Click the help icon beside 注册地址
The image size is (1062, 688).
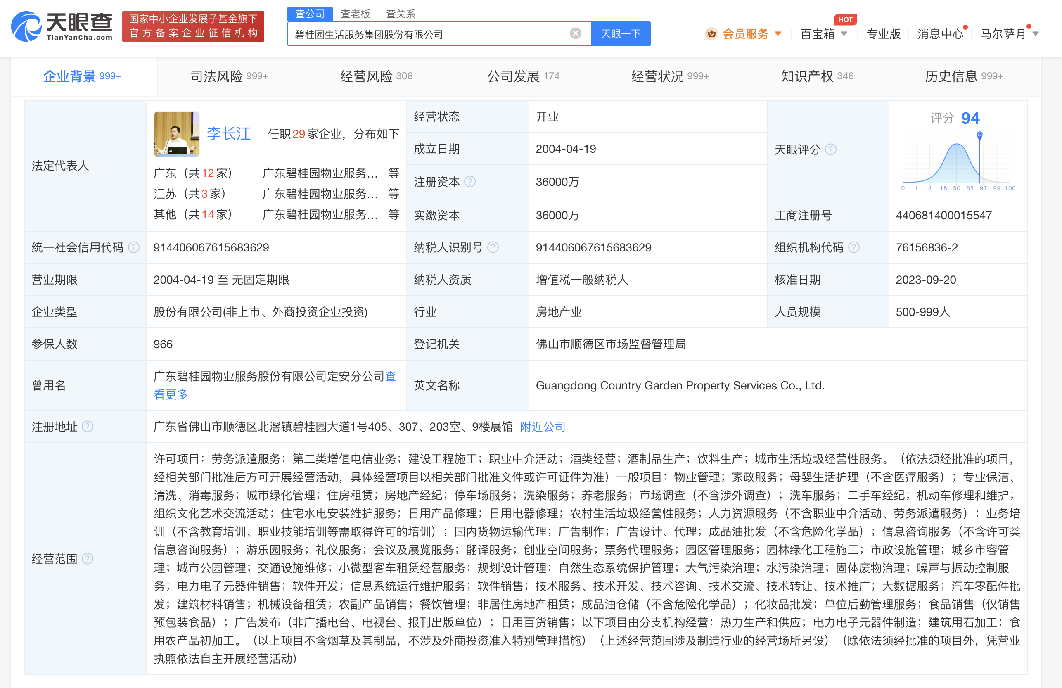click(88, 427)
